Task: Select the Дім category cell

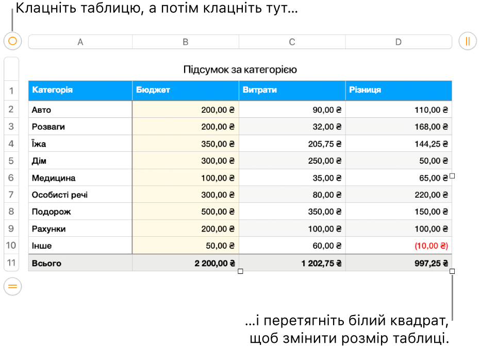Action: pos(80,161)
